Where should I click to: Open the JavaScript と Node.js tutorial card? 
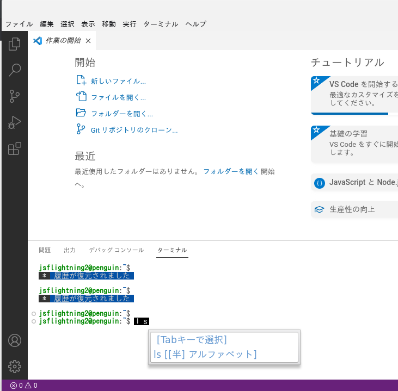pyautogui.click(x=354, y=182)
